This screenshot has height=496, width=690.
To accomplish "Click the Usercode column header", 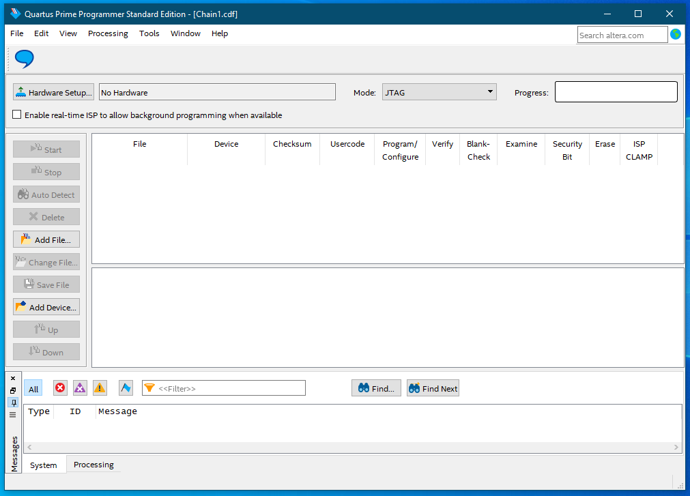I will tap(347, 150).
